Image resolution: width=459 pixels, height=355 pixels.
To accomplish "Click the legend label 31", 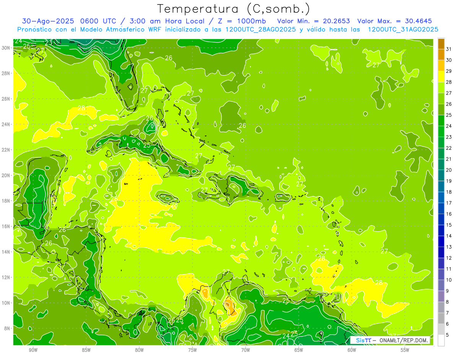I will (x=449, y=49).
